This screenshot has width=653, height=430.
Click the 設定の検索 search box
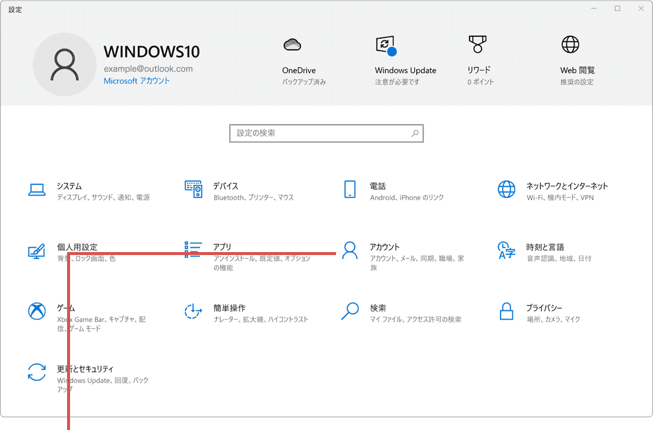(326, 133)
